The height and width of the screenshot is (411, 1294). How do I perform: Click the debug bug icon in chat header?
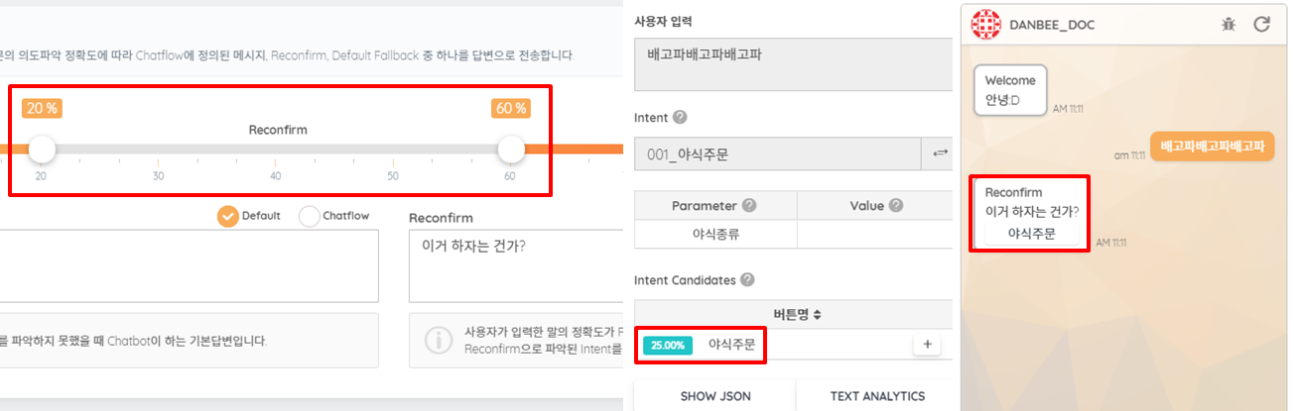(x=1229, y=24)
